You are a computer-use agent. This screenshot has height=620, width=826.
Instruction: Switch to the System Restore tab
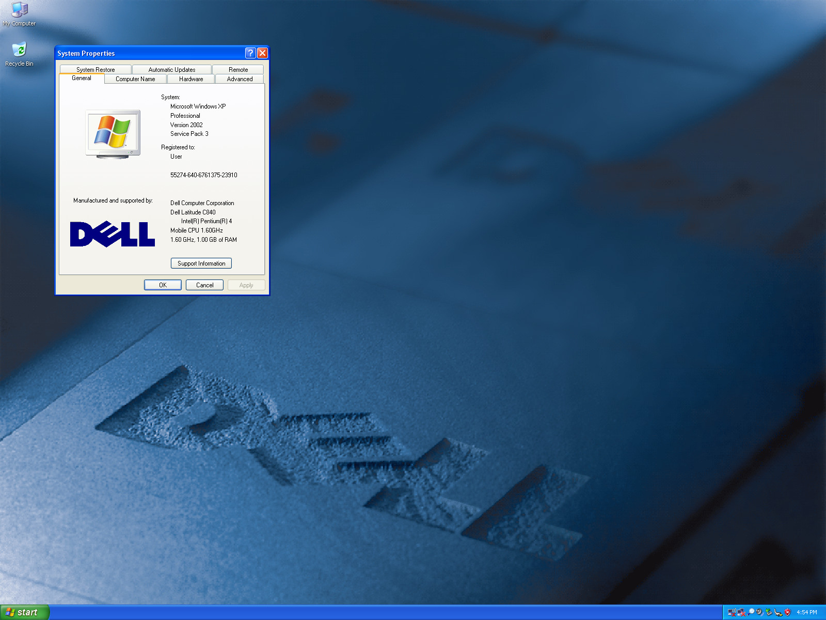(x=96, y=69)
